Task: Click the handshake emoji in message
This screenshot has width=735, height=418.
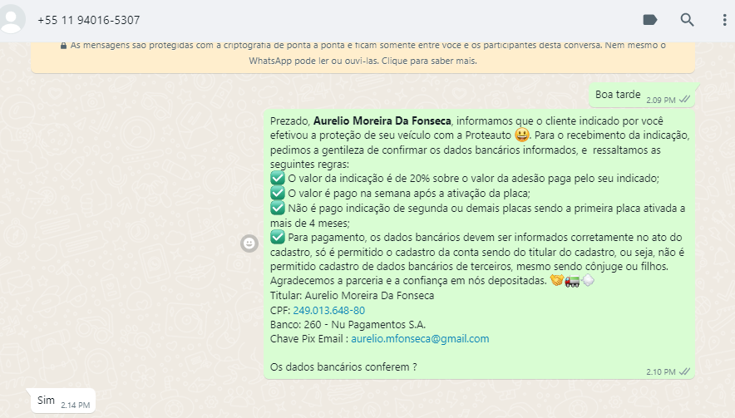Action: (556, 281)
